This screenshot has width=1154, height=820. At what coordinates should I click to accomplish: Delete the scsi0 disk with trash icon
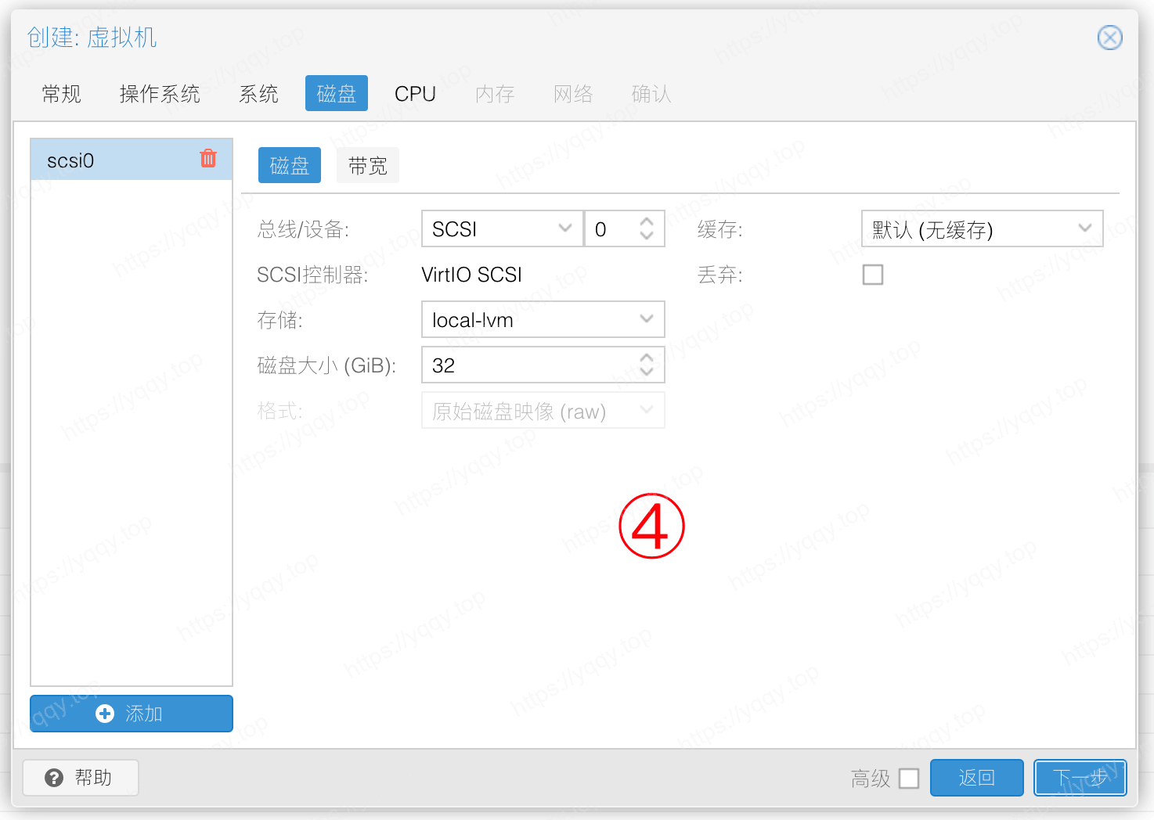(x=208, y=158)
